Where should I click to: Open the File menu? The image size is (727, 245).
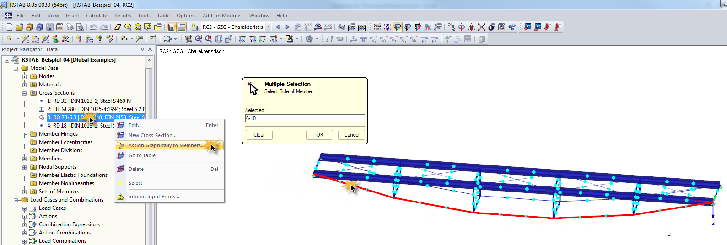(21, 16)
